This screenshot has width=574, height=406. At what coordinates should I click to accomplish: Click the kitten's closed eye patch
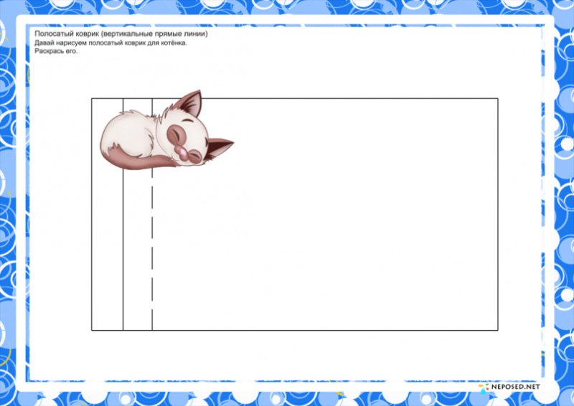tap(178, 134)
